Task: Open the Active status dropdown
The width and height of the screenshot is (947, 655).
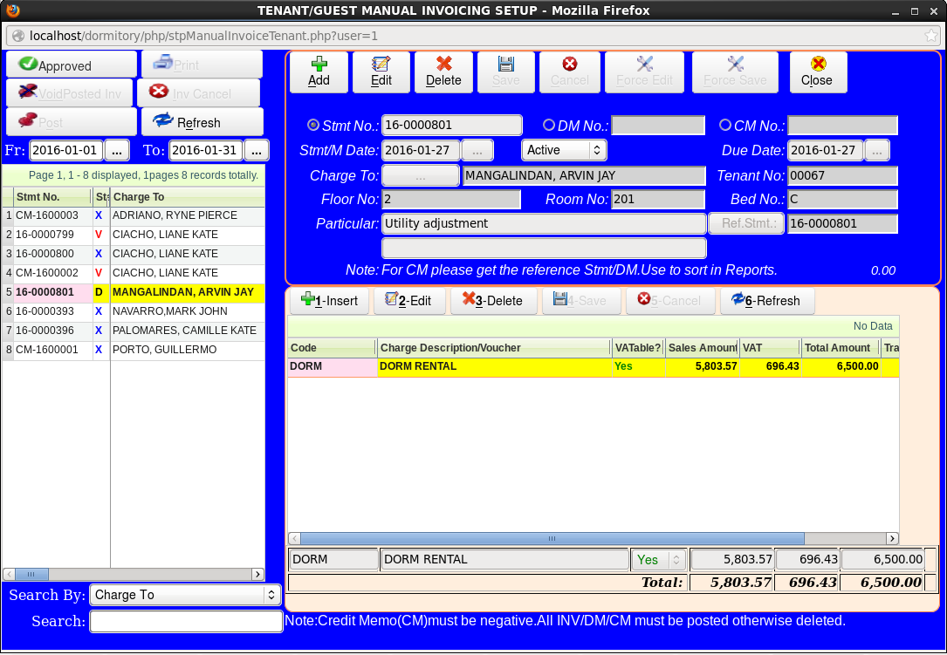Action: (x=564, y=150)
